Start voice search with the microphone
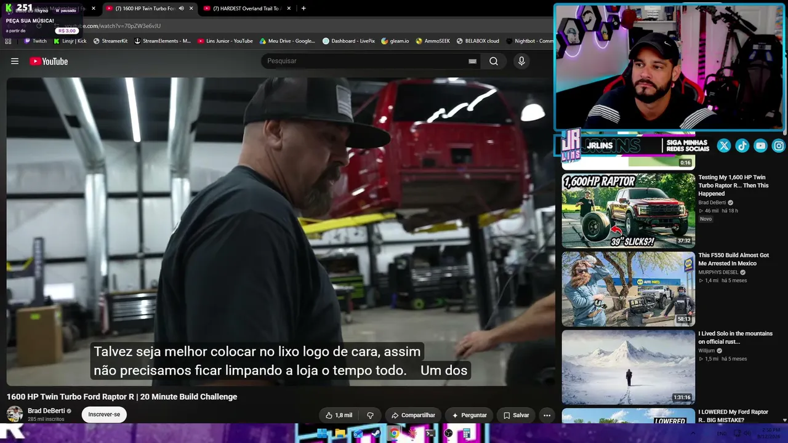Screen dimensions: 788x443 (521, 61)
